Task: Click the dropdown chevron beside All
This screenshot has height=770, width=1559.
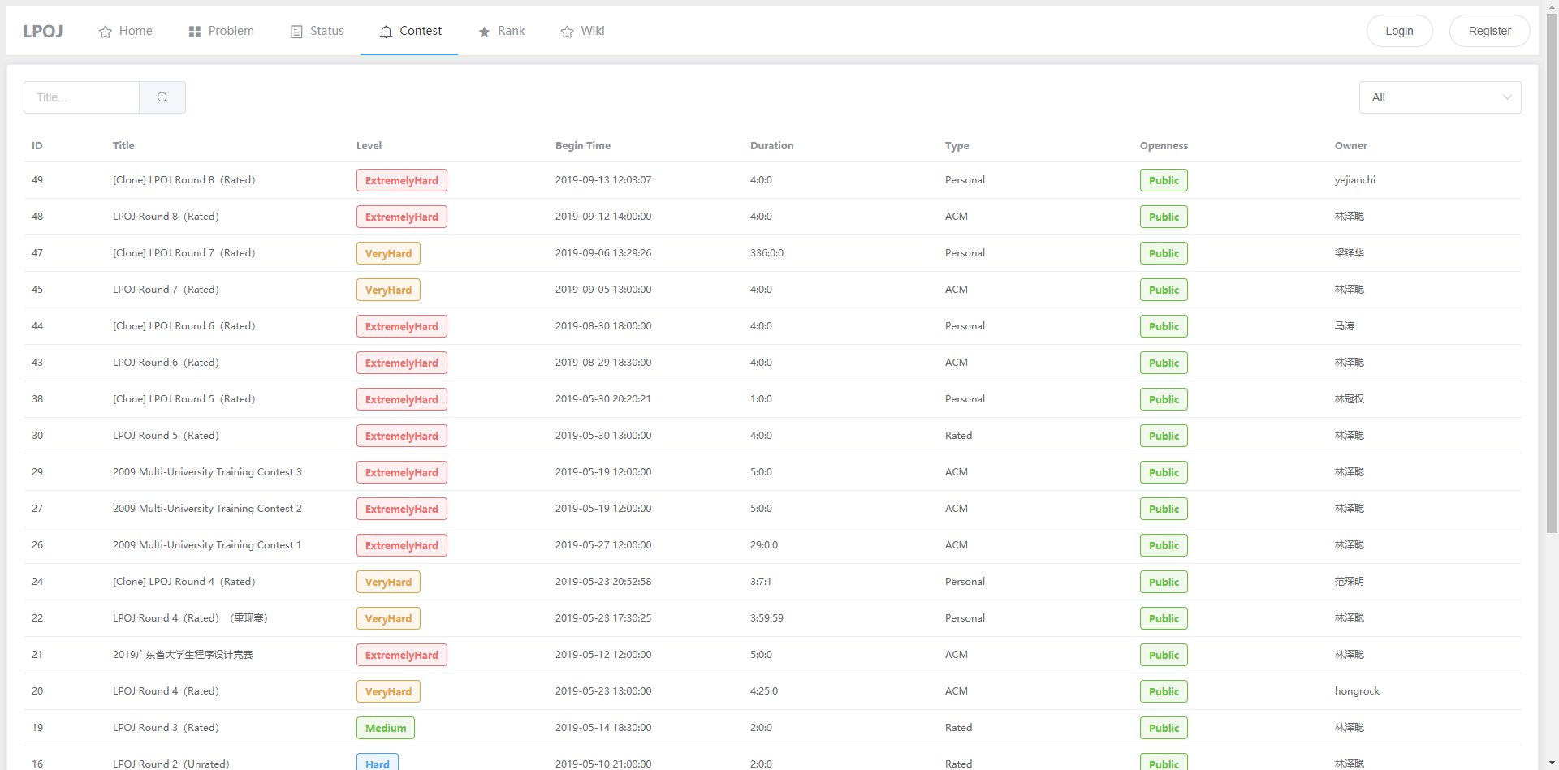Action: pos(1506,97)
